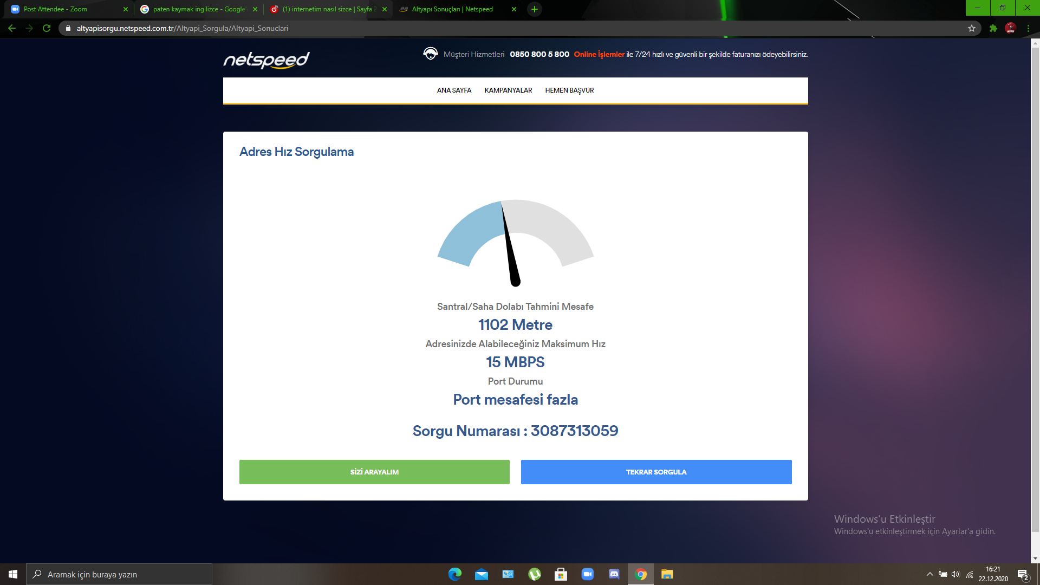Open File Explorer from taskbar

pos(667,574)
